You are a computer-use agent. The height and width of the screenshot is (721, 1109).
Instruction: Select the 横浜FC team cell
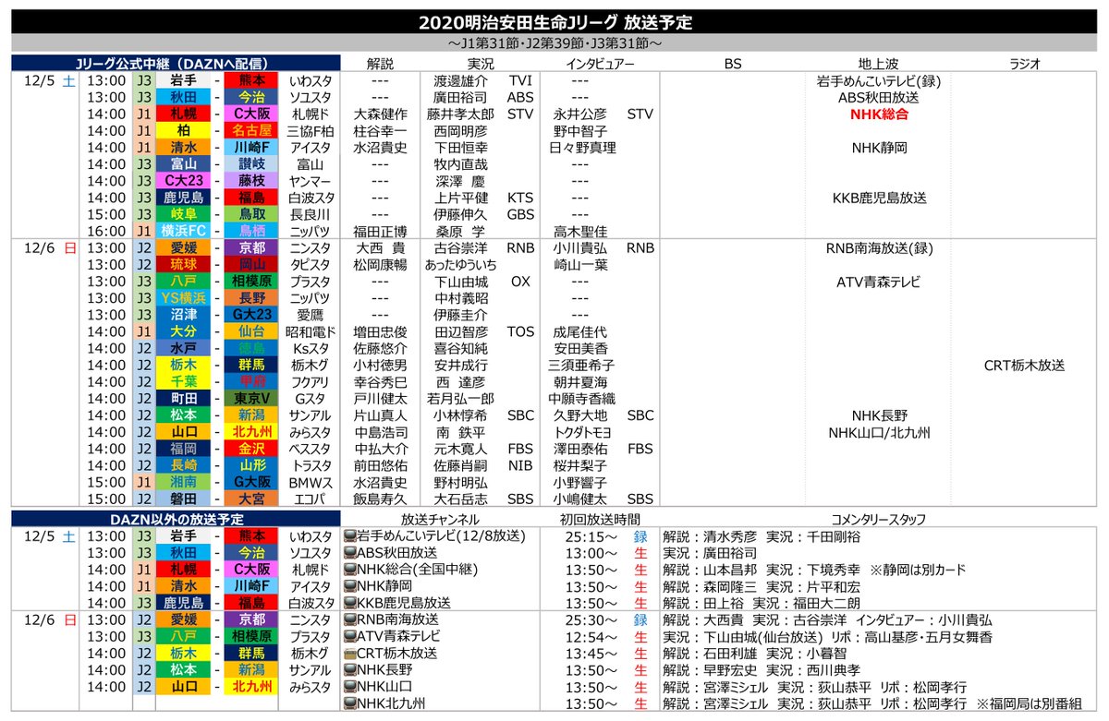[x=184, y=231]
